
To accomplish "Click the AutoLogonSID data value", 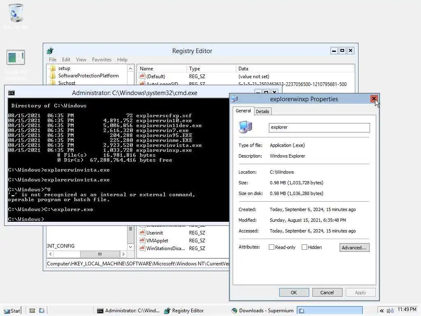I will tap(292, 84).
